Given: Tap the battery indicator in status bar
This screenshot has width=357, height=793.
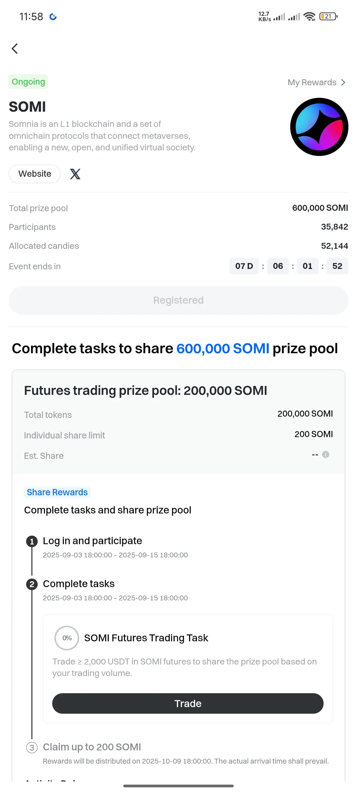Looking at the screenshot, I should tap(328, 16).
